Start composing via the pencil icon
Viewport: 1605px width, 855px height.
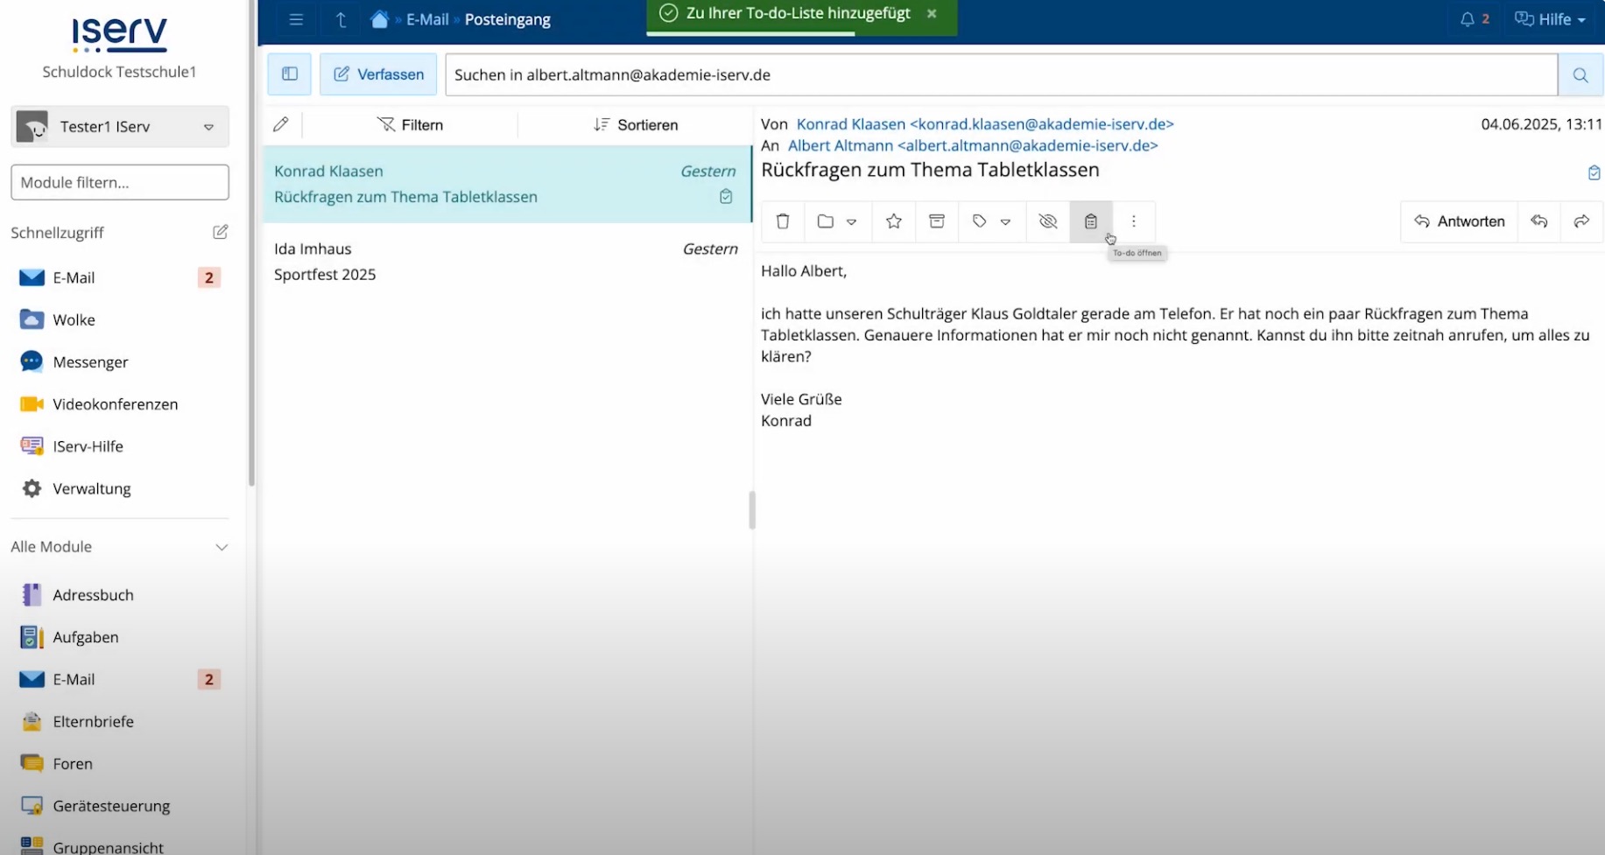click(280, 124)
